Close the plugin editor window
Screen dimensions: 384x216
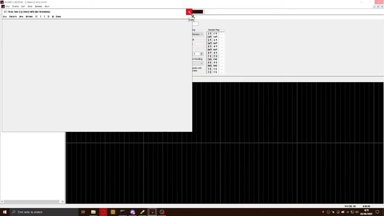[x=189, y=12]
